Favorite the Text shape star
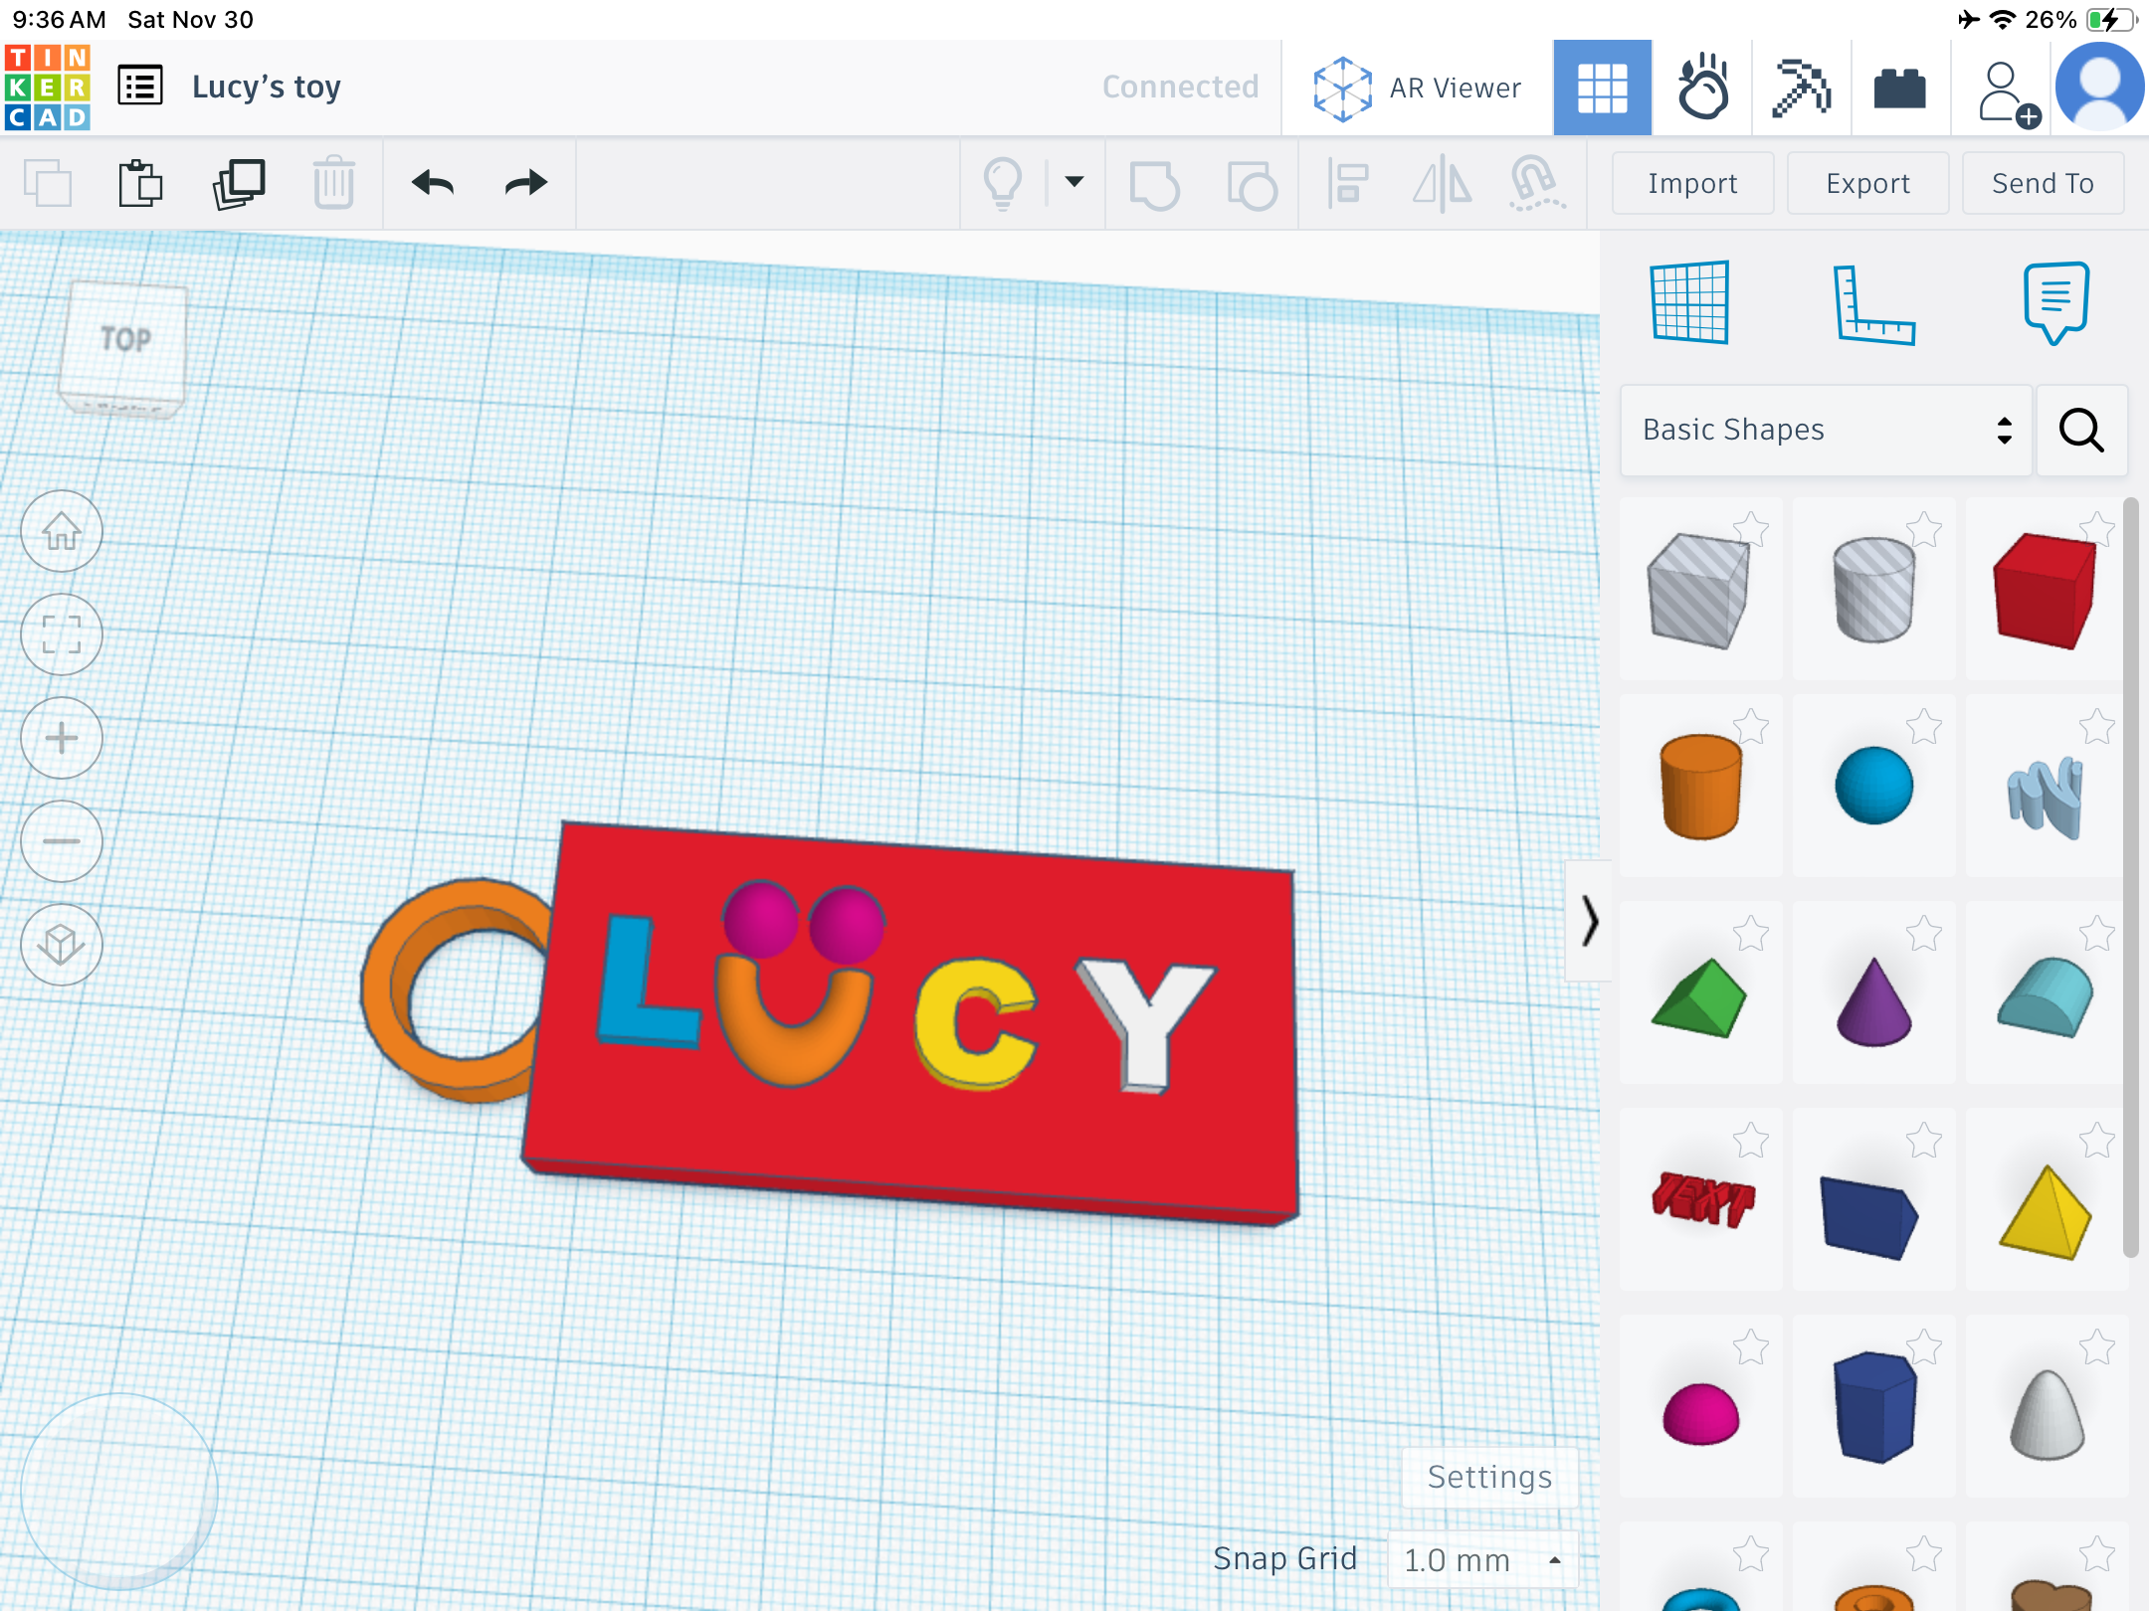 pos(1751,1140)
